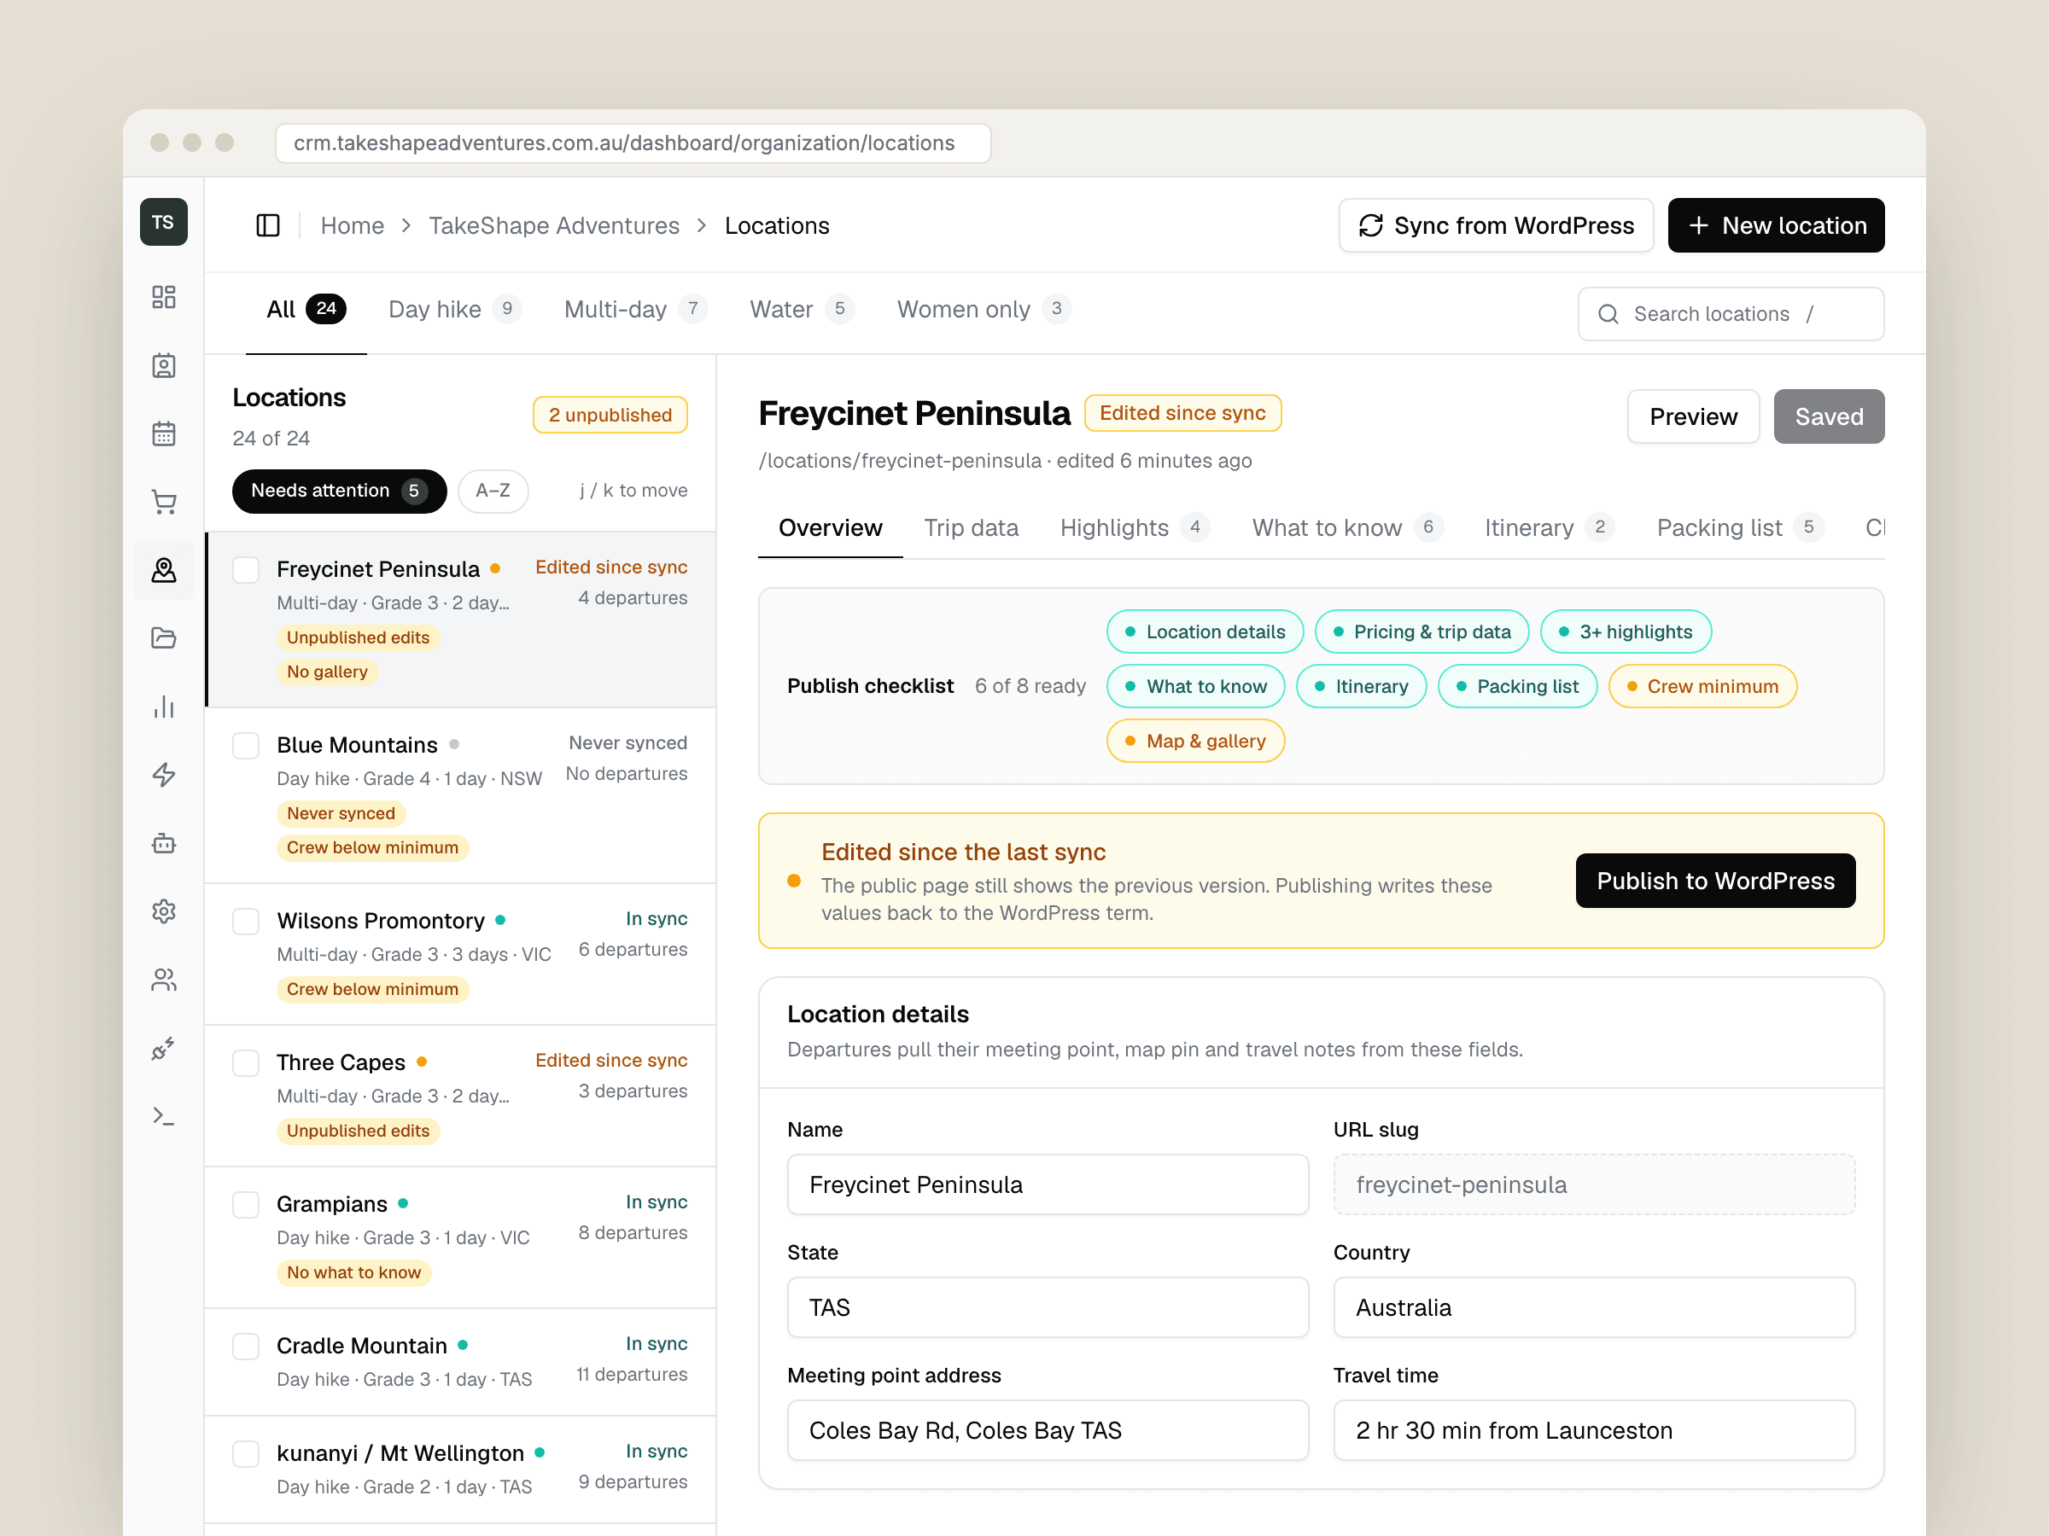
Task: Click the Travel time field
Action: click(x=1594, y=1430)
